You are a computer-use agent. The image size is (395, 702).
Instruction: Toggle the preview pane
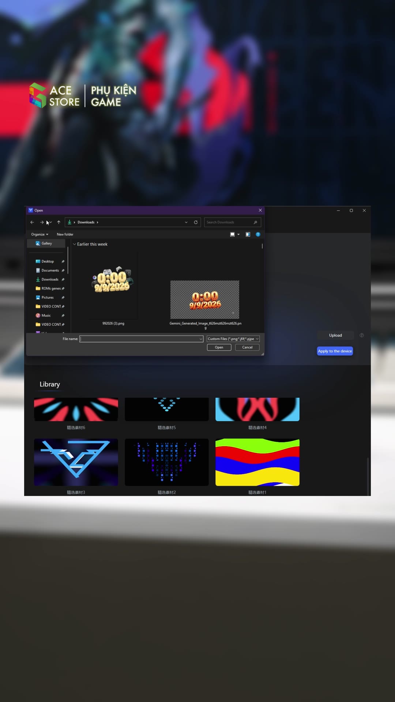(248, 234)
